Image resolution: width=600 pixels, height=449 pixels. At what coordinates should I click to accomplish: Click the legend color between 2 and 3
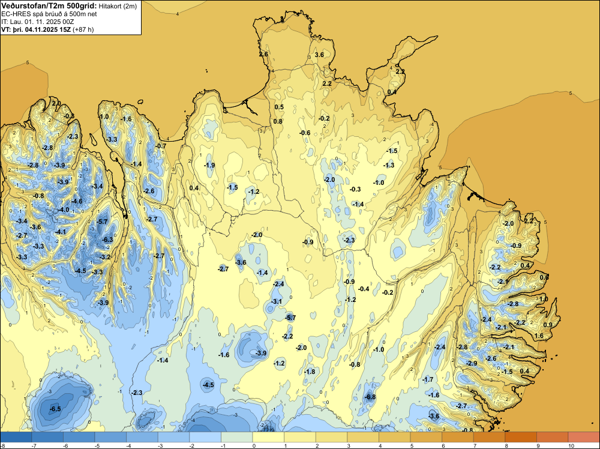click(x=331, y=437)
